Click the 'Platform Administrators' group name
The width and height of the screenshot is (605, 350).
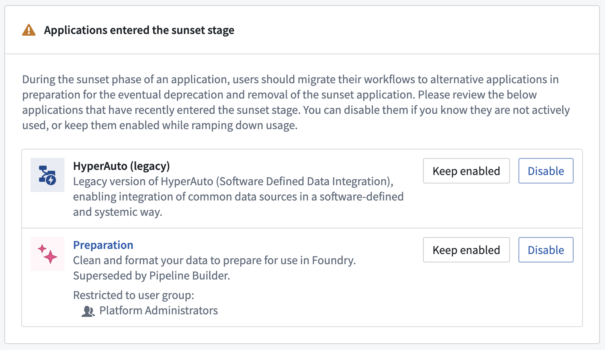[x=159, y=310]
